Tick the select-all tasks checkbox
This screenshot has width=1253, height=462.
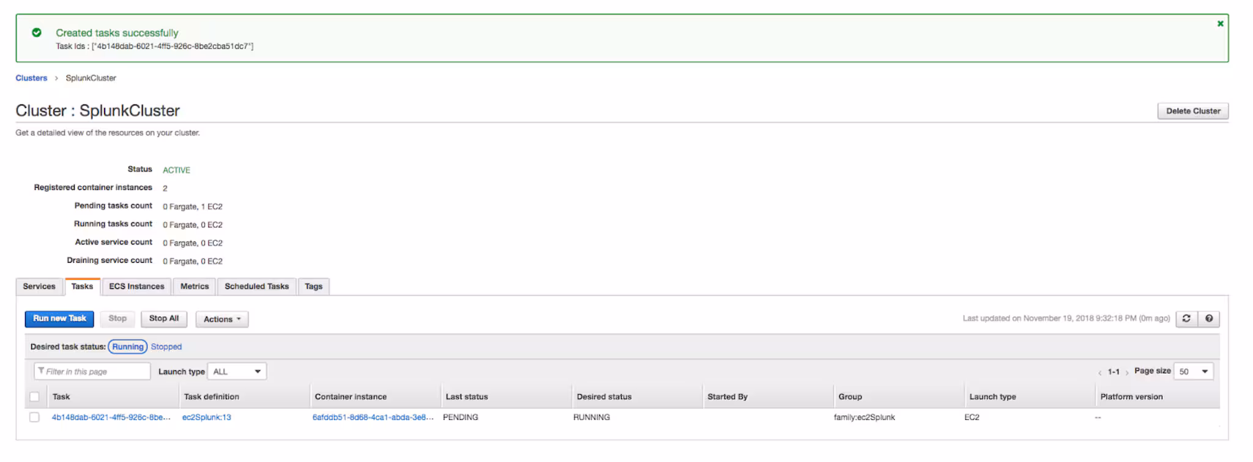[34, 397]
